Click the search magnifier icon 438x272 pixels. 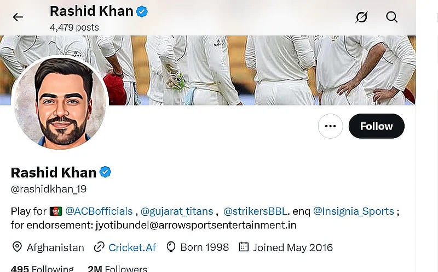(x=392, y=17)
